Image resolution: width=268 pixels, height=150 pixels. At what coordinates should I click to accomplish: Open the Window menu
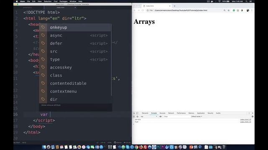(73, 1)
